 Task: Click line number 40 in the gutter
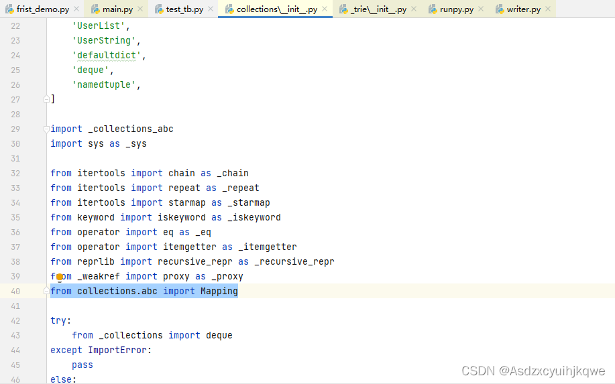click(15, 292)
